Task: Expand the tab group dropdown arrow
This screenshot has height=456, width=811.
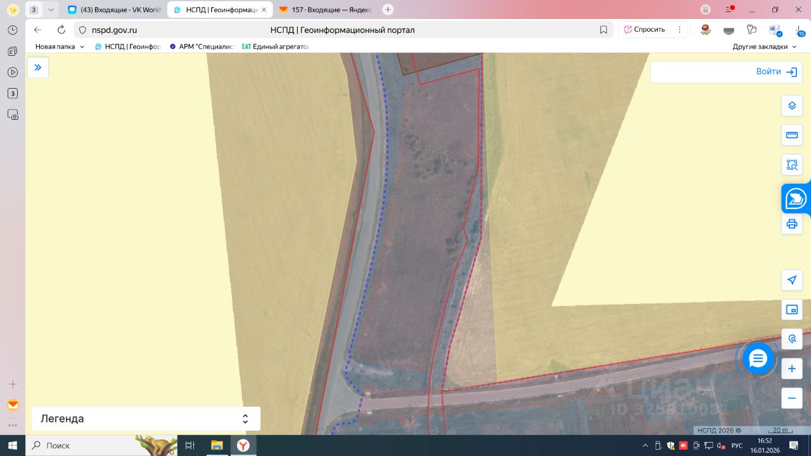Action: (x=51, y=9)
